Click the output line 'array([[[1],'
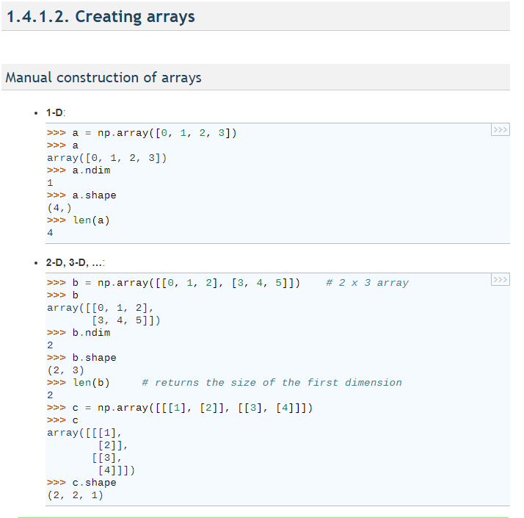Screen dimensions: 524x518 pyautogui.click(x=84, y=433)
